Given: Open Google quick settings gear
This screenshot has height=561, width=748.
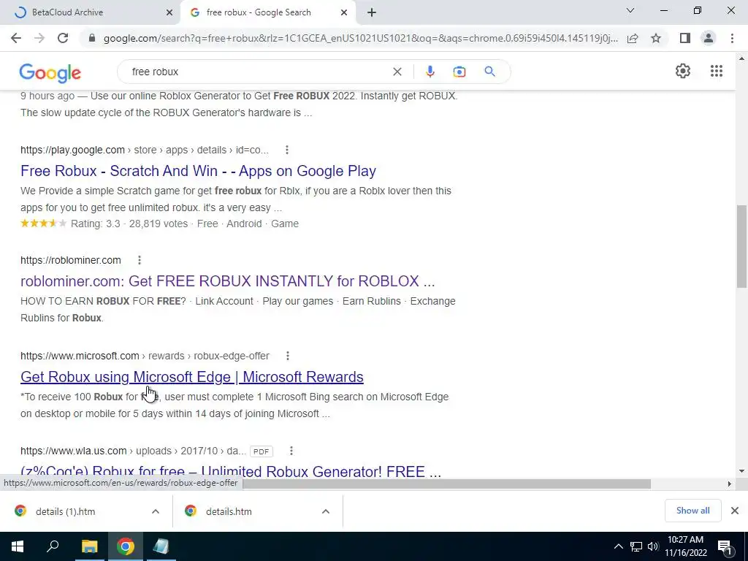Looking at the screenshot, I should pos(683,71).
